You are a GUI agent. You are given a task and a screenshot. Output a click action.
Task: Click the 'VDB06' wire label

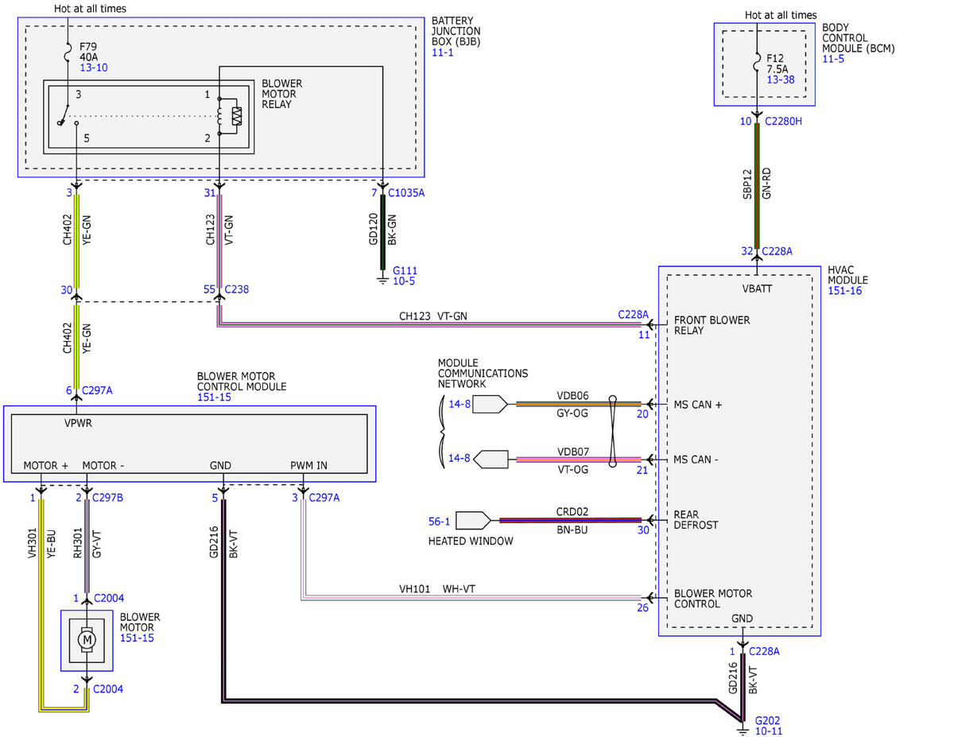tap(572, 394)
